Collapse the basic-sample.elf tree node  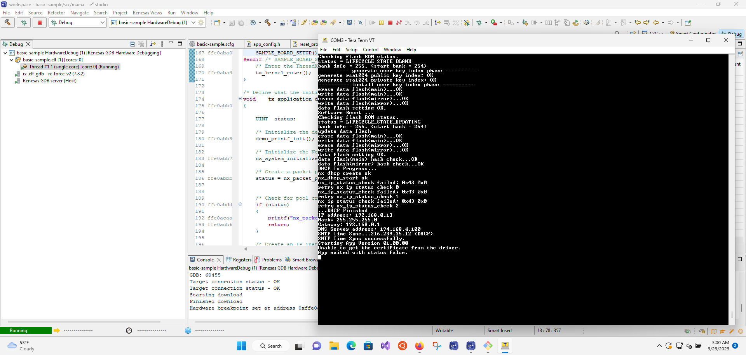point(11,60)
